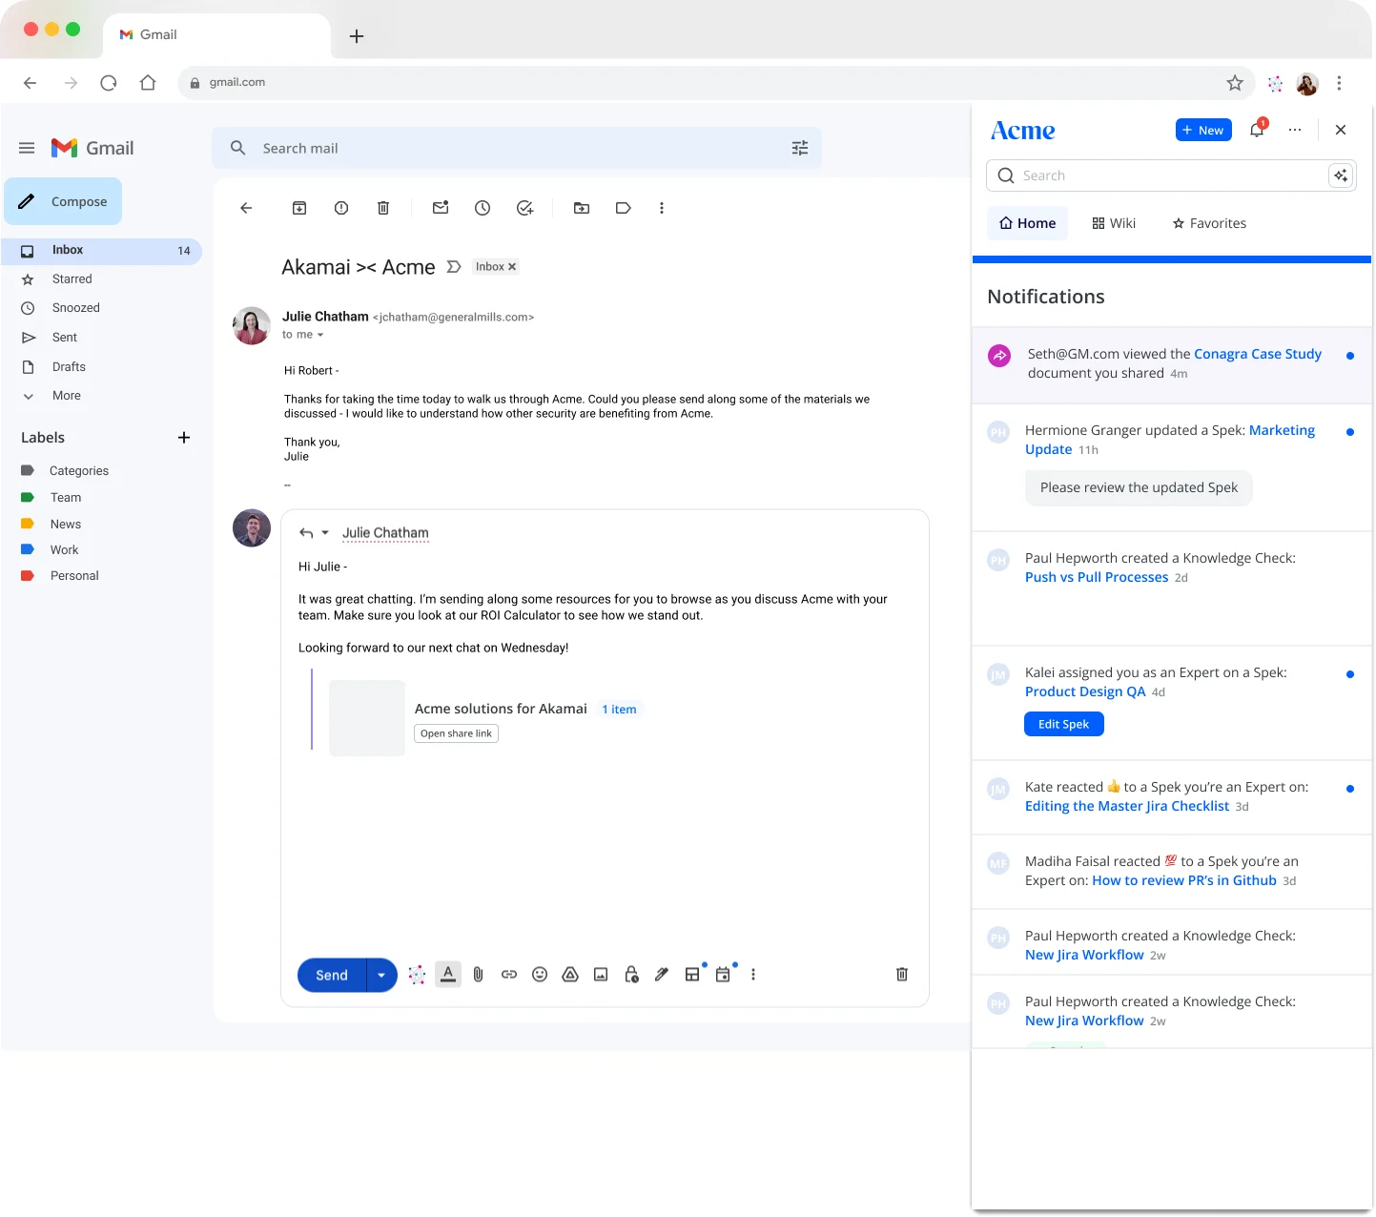Switch to the Acme Home tab
This screenshot has height=1217, width=1376.
(1027, 223)
